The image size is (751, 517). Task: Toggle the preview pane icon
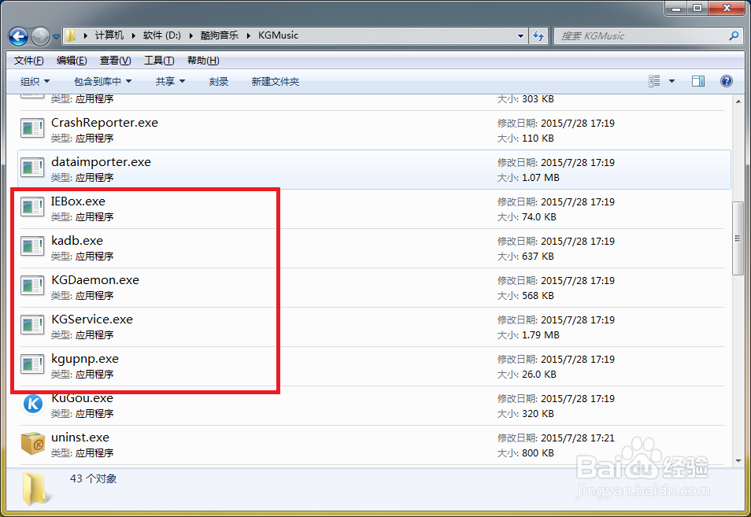(x=698, y=81)
